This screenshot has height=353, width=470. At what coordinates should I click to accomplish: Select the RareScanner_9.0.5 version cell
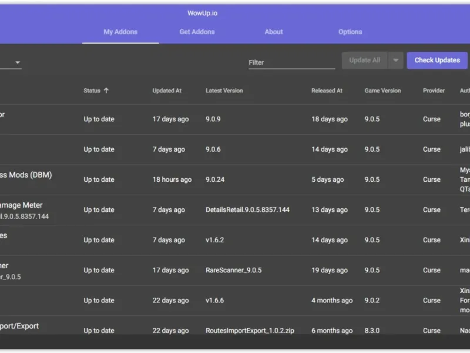tap(233, 270)
